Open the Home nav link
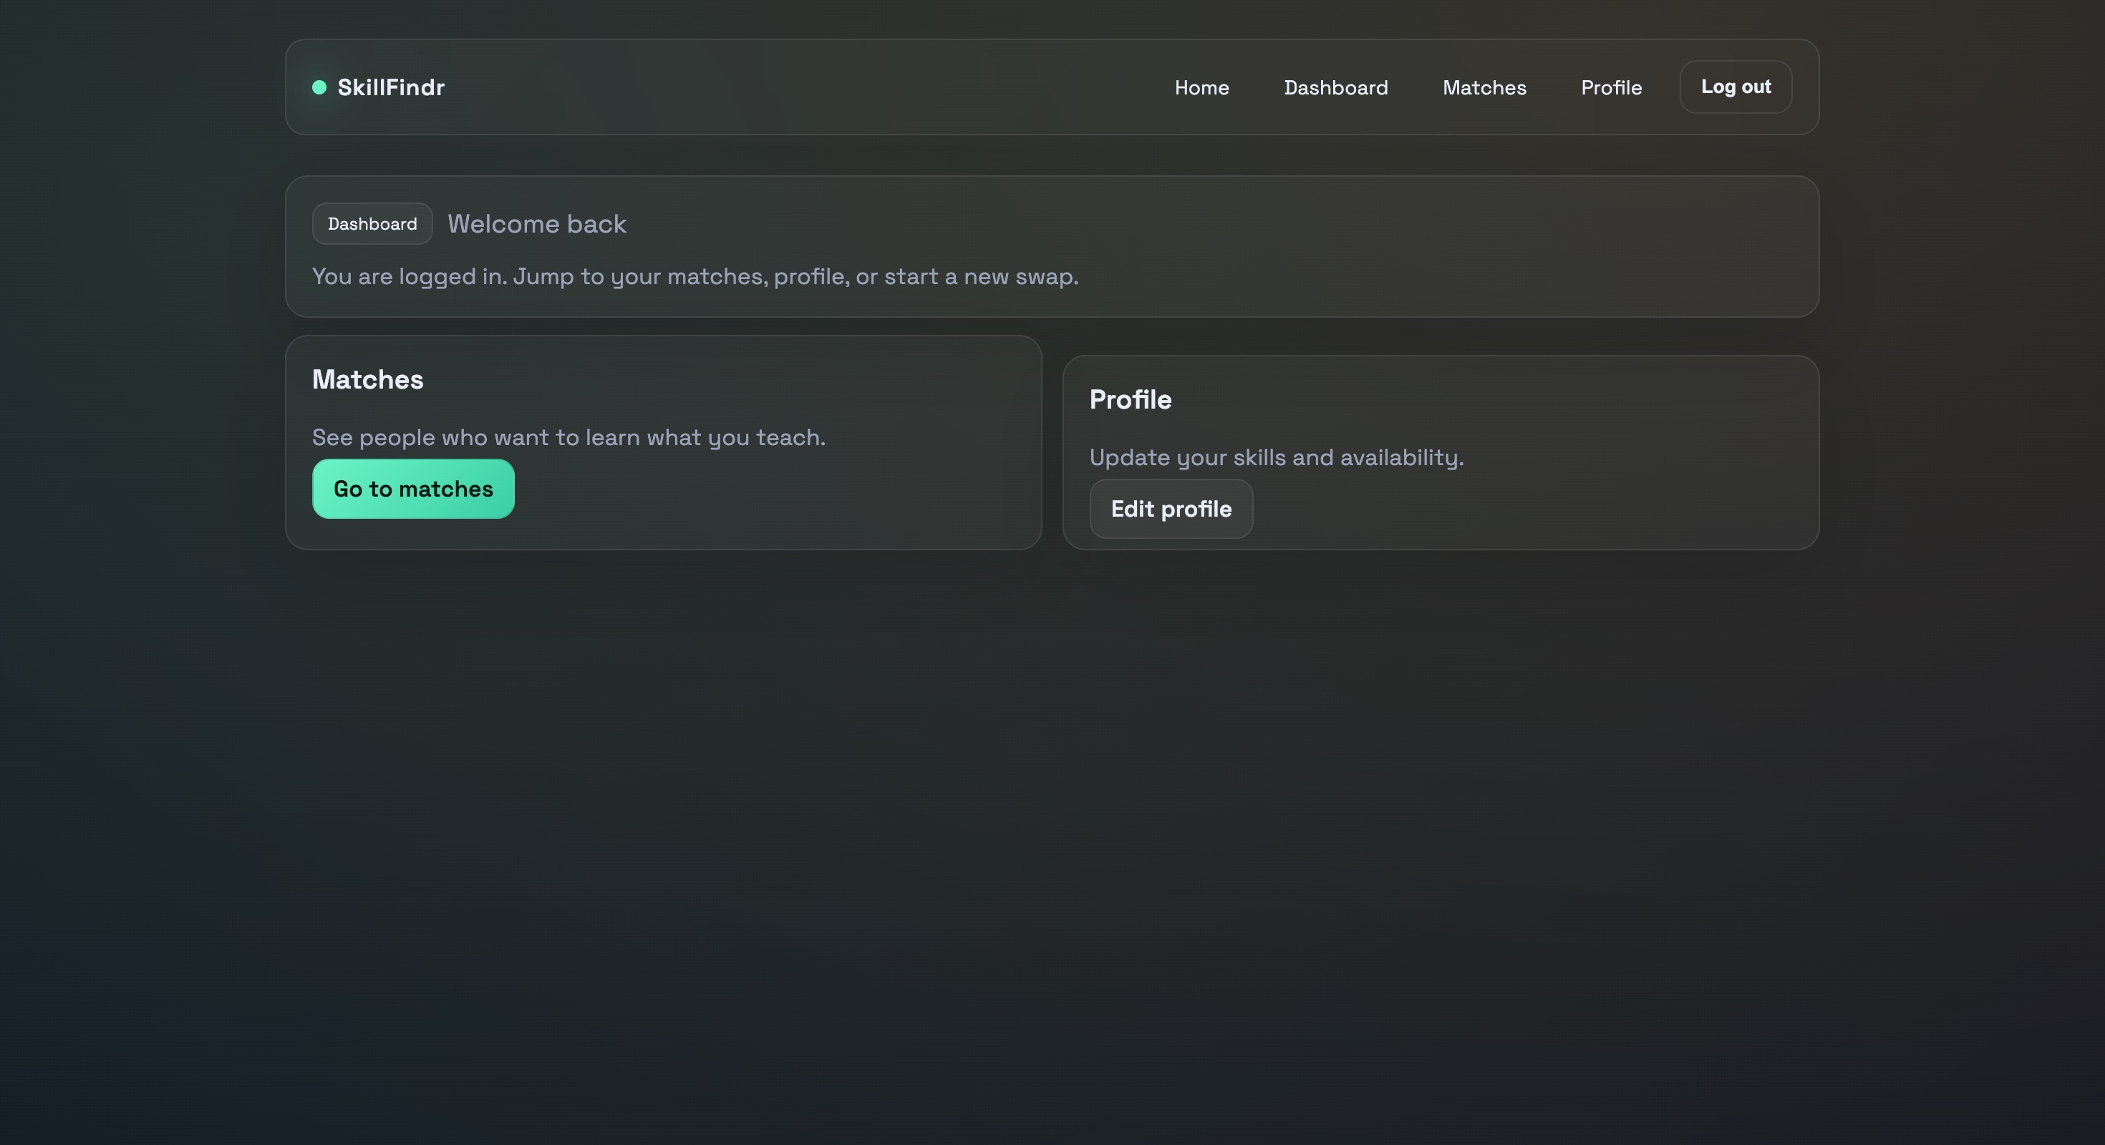Image resolution: width=2105 pixels, height=1145 pixels. pos(1201,87)
